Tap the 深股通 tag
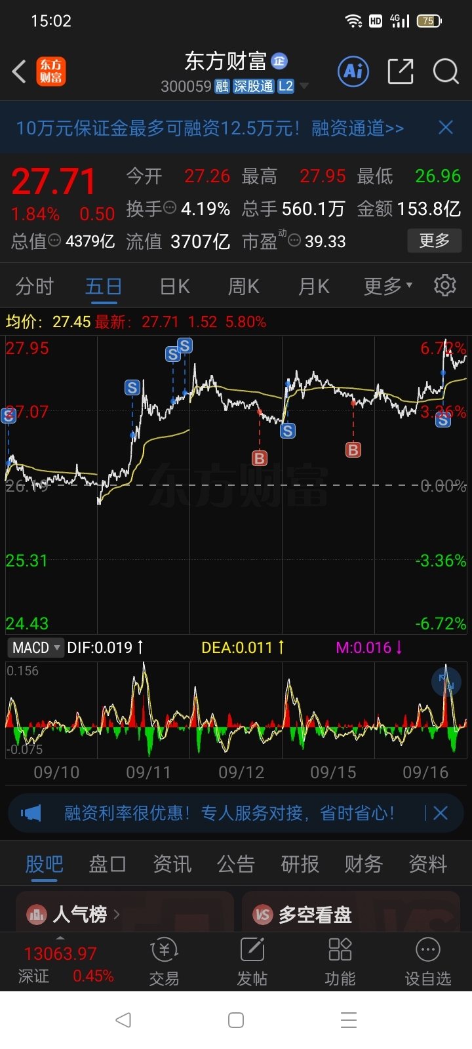The height and width of the screenshot is (1049, 472). pyautogui.click(x=253, y=87)
